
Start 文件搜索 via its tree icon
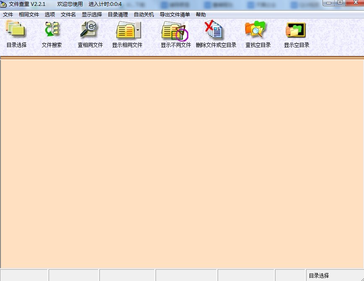(x=52, y=29)
